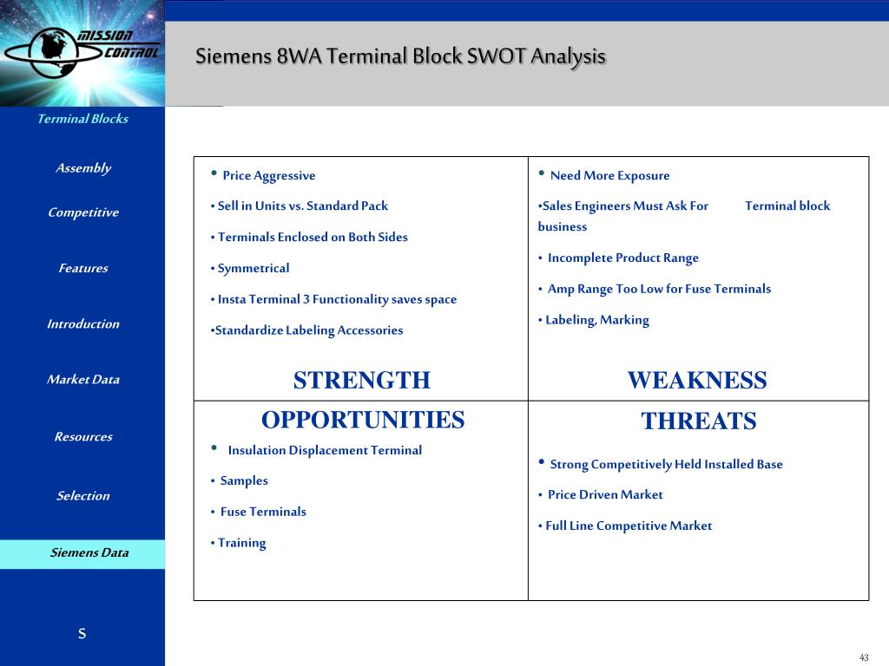Screen dimensions: 889x666
Task: Click the 'Samples' bullet
Action: pyautogui.click(x=244, y=480)
